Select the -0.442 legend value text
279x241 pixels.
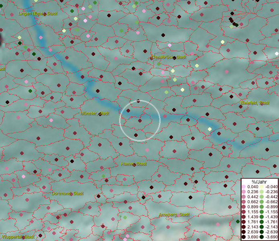pos(271,197)
